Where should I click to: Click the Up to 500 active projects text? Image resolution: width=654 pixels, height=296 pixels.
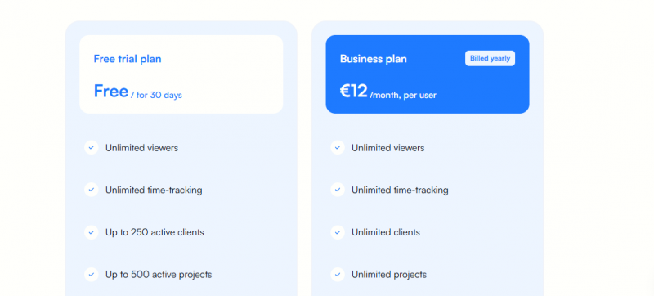[159, 274]
